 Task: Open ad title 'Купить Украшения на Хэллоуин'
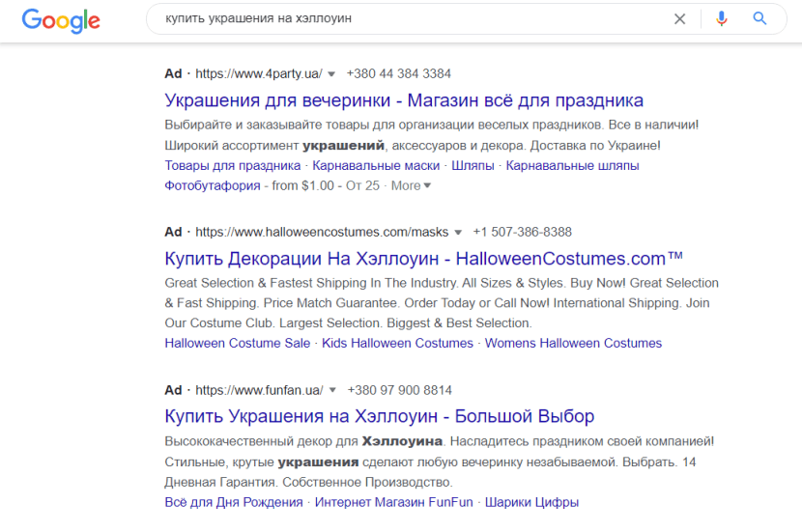379,416
